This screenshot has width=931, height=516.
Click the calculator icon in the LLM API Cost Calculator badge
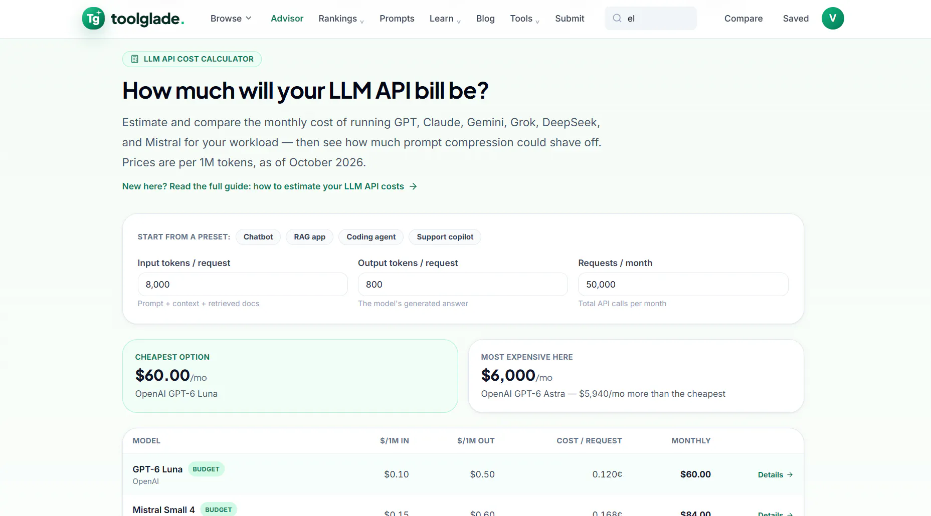135,59
